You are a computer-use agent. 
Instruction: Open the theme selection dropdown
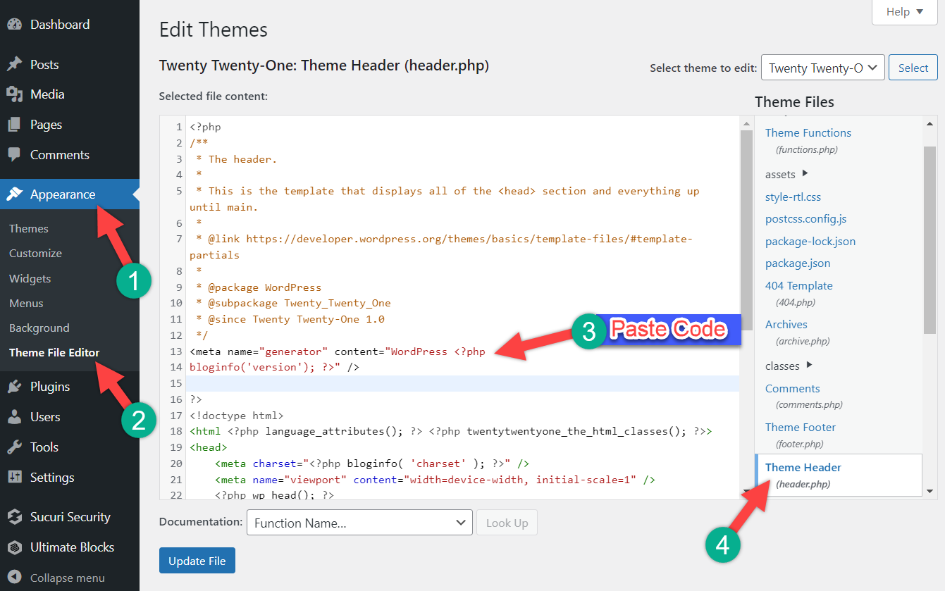point(822,68)
